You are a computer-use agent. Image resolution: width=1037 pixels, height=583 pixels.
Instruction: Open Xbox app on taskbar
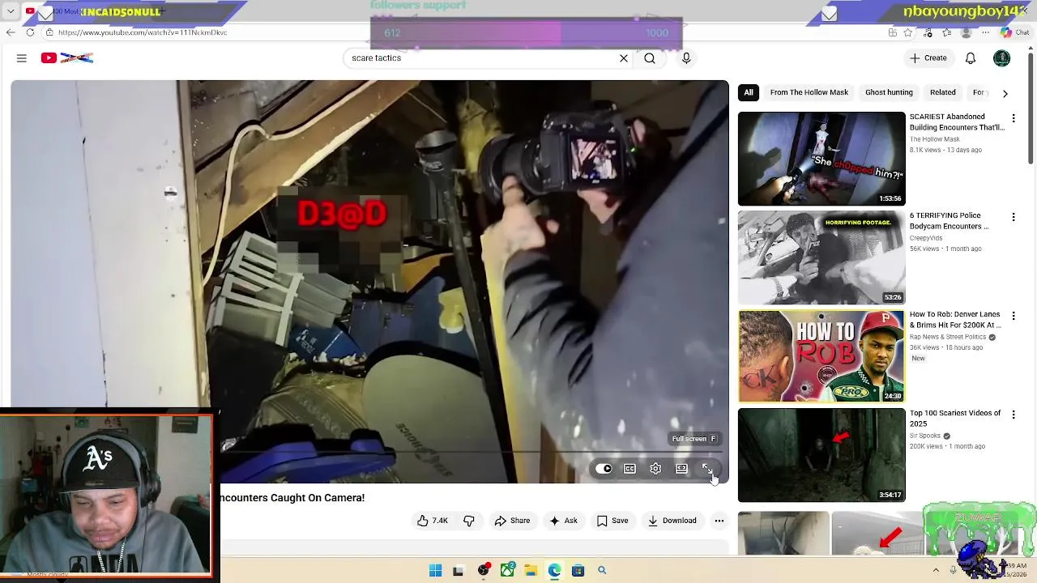point(507,571)
